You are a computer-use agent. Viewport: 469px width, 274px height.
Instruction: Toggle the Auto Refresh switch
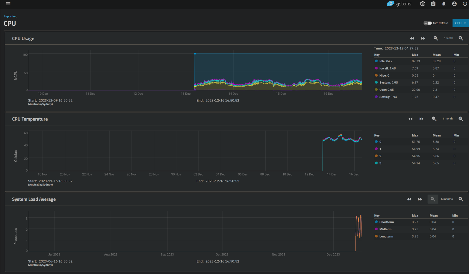tap(427, 23)
